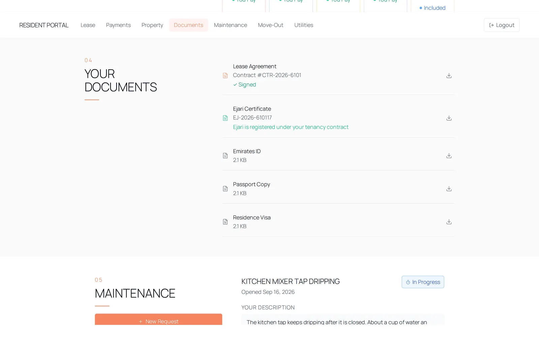Click the Residence Visa document icon
539x337 pixels.
pyautogui.click(x=225, y=222)
